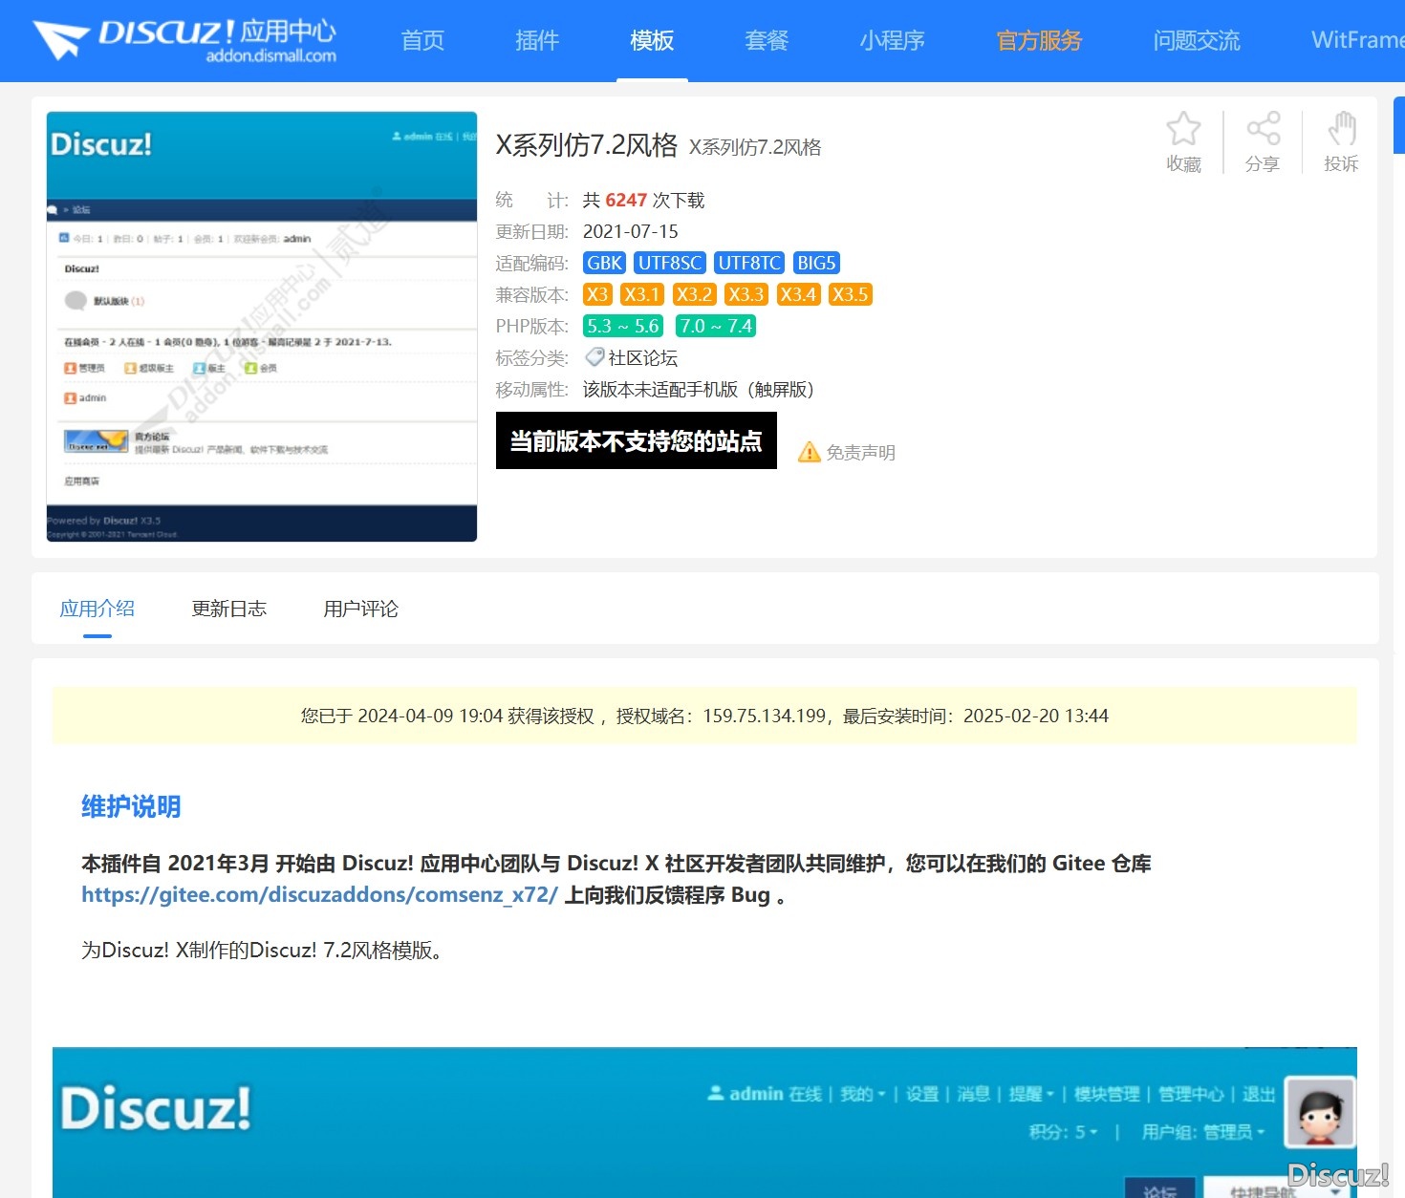Click the tag icon beside 社区论坛
This screenshot has width=1405, height=1198.
[594, 357]
